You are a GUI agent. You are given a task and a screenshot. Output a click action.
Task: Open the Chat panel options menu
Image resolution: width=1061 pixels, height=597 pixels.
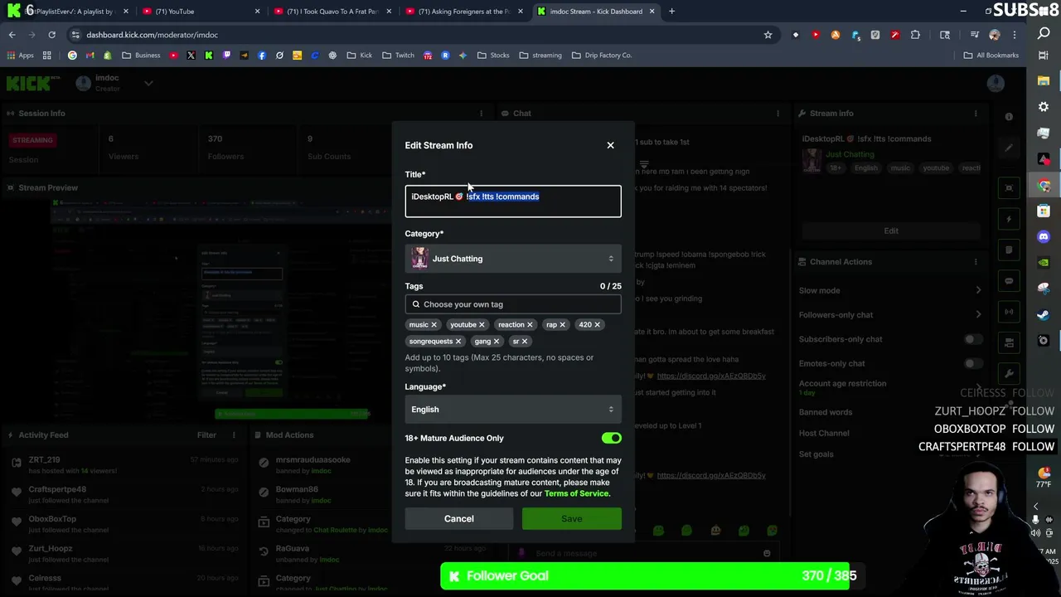pyautogui.click(x=778, y=114)
